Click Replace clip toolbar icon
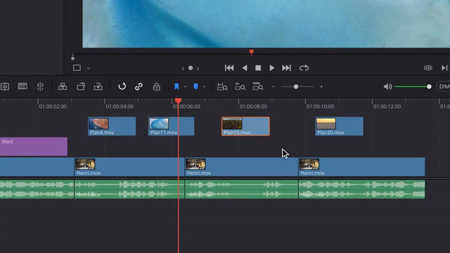 98,86
